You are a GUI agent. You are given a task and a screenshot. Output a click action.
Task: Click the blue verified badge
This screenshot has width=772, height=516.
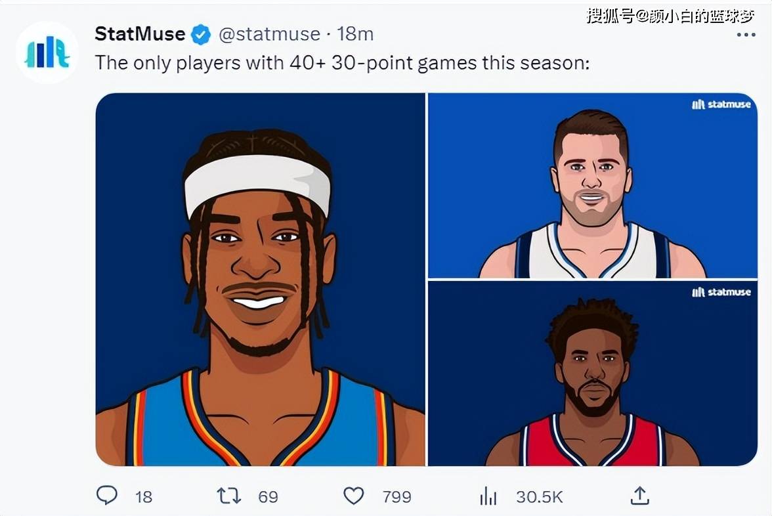tap(201, 34)
